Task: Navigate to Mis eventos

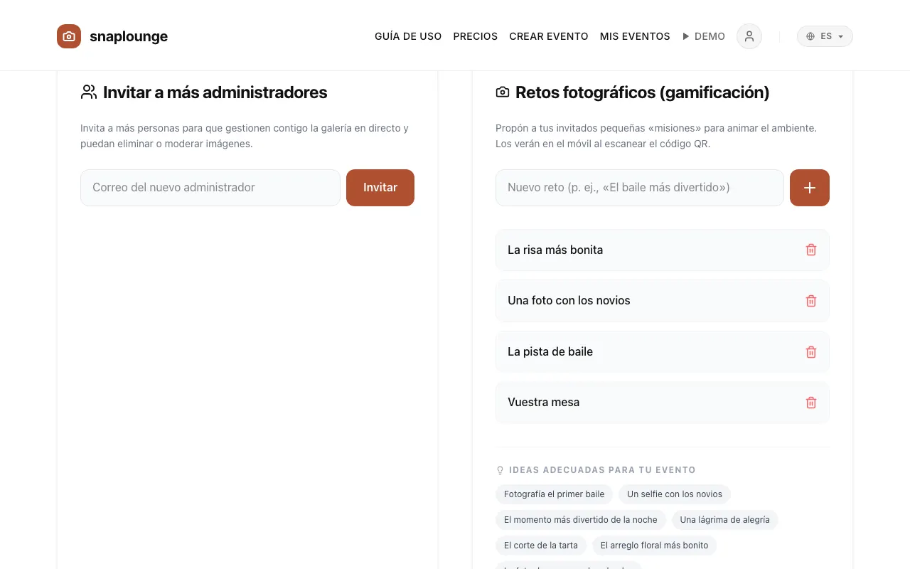Action: (635, 36)
